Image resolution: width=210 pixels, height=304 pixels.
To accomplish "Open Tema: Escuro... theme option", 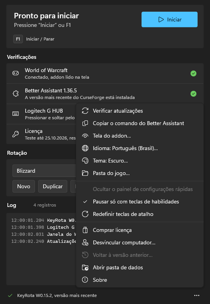I will coord(140,161).
